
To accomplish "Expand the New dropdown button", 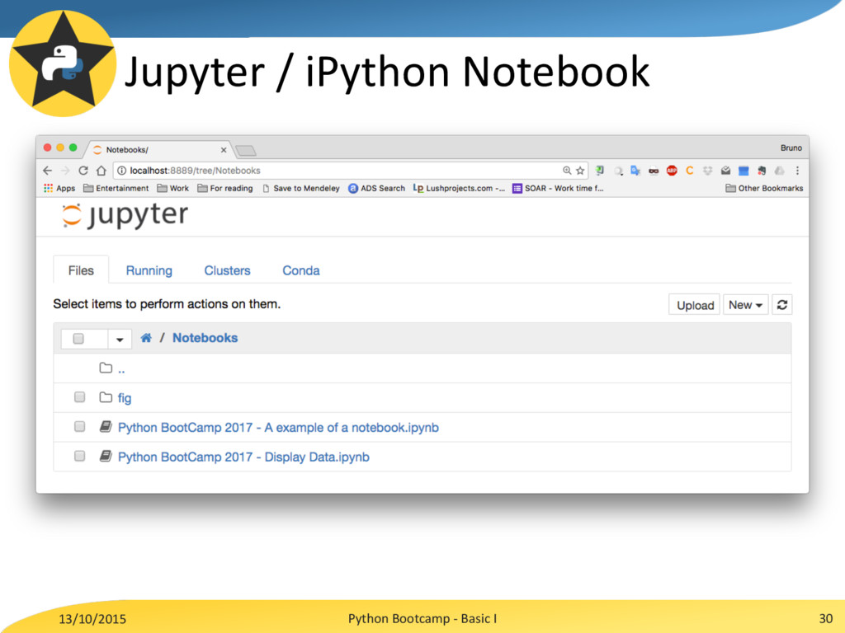I will [745, 305].
